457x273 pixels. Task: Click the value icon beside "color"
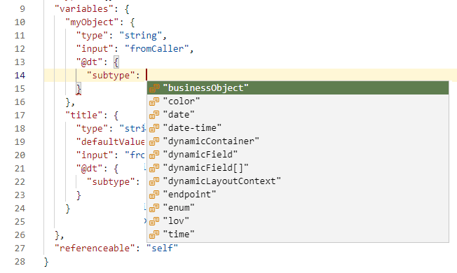point(154,101)
